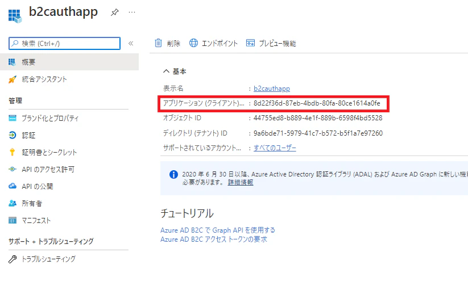Click the プレビュー機能 icon
The width and height of the screenshot is (468, 282).
pos(250,43)
